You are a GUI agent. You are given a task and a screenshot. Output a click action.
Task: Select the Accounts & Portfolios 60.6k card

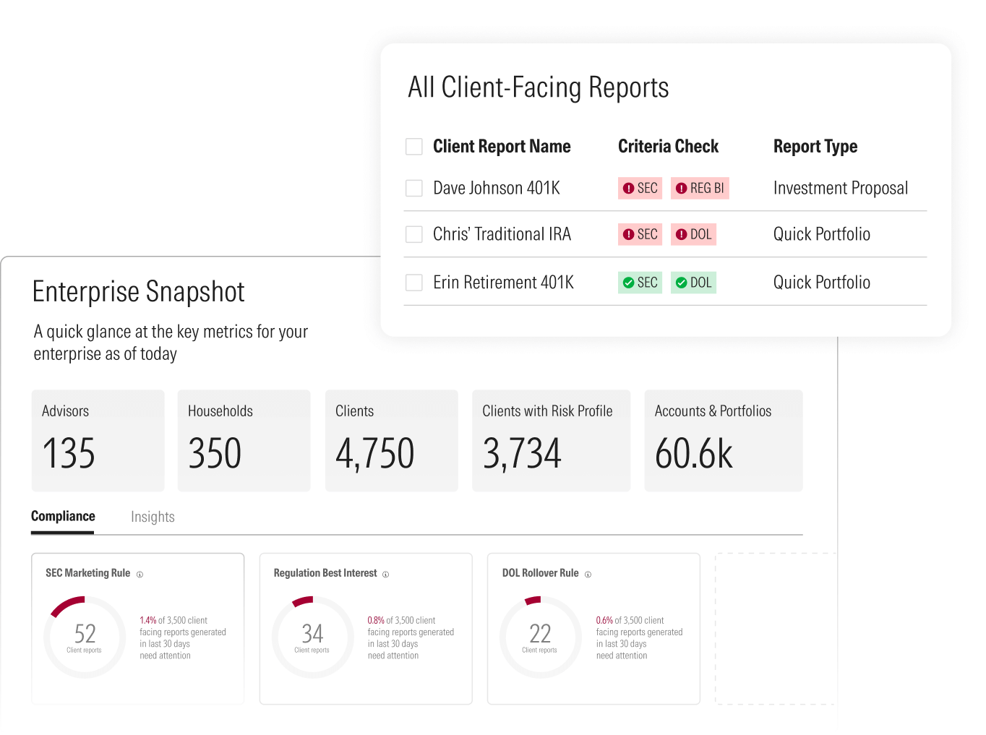pos(723,440)
